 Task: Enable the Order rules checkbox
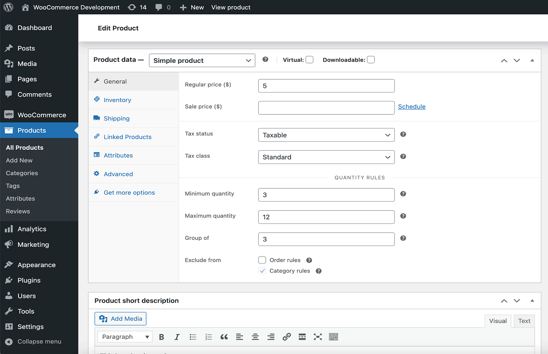click(262, 260)
